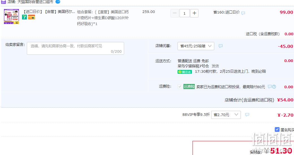
Task: Click the question mark help icon for 运费险
Action: tap(274, 87)
